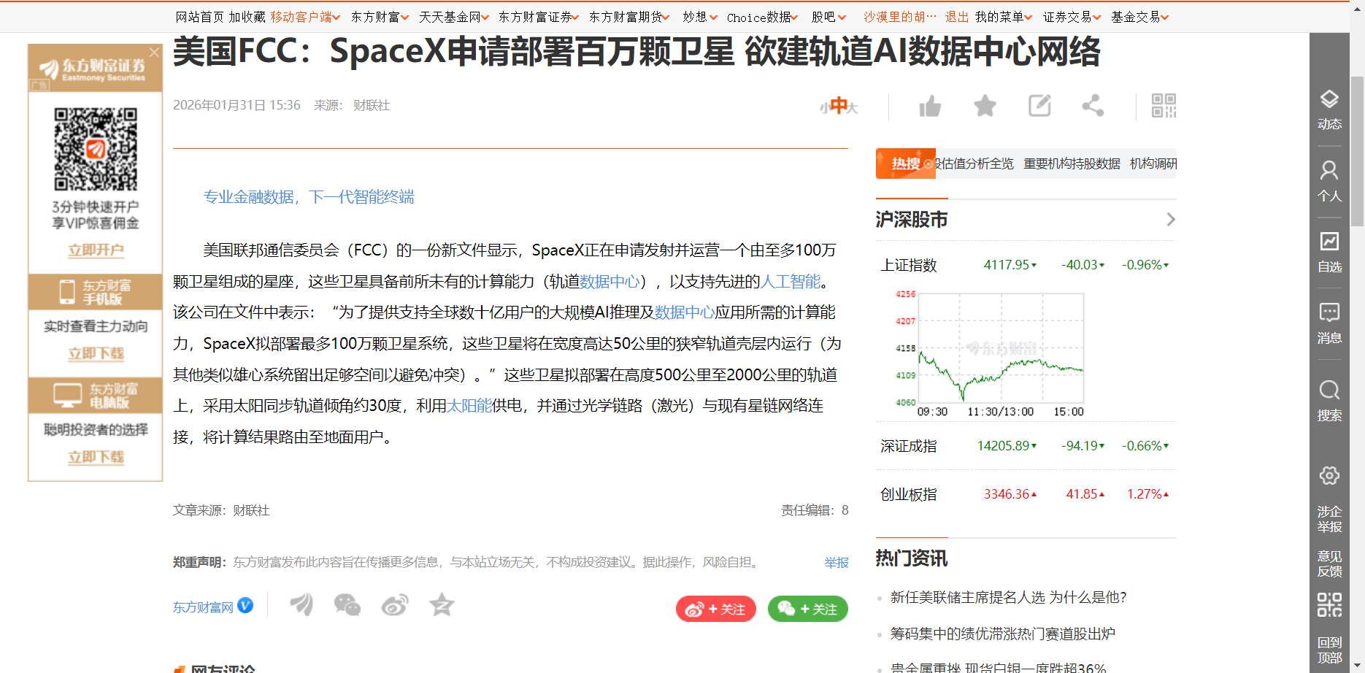Share the article via share icon
The image size is (1365, 673).
point(1093,106)
